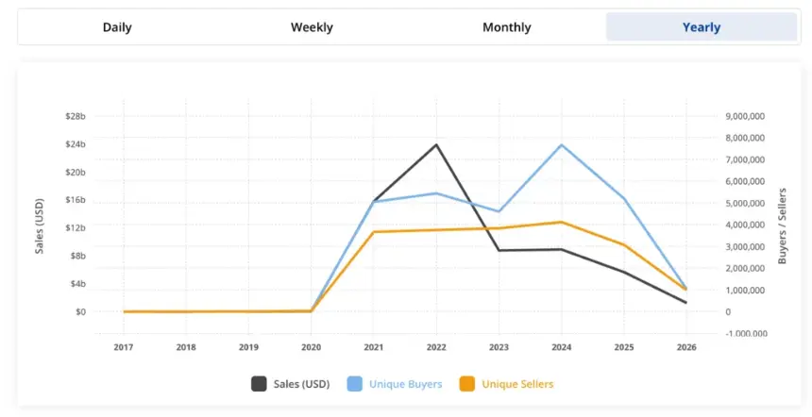
Task: Click the 2025 x-axis label
Action: [x=624, y=347]
